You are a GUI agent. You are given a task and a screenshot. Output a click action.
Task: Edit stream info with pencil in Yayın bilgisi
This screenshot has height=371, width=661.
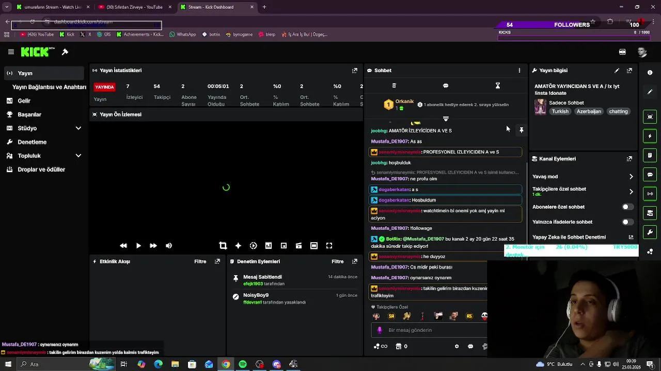[x=617, y=71]
